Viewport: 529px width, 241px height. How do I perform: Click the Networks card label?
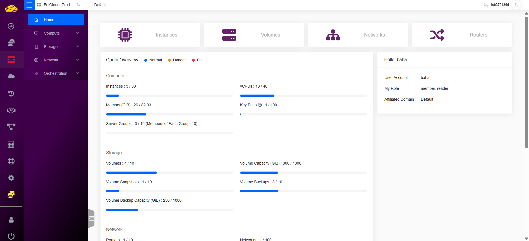[374, 35]
